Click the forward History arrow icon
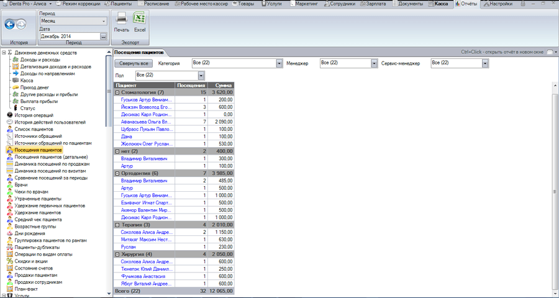The image size is (559, 298). tap(21, 24)
